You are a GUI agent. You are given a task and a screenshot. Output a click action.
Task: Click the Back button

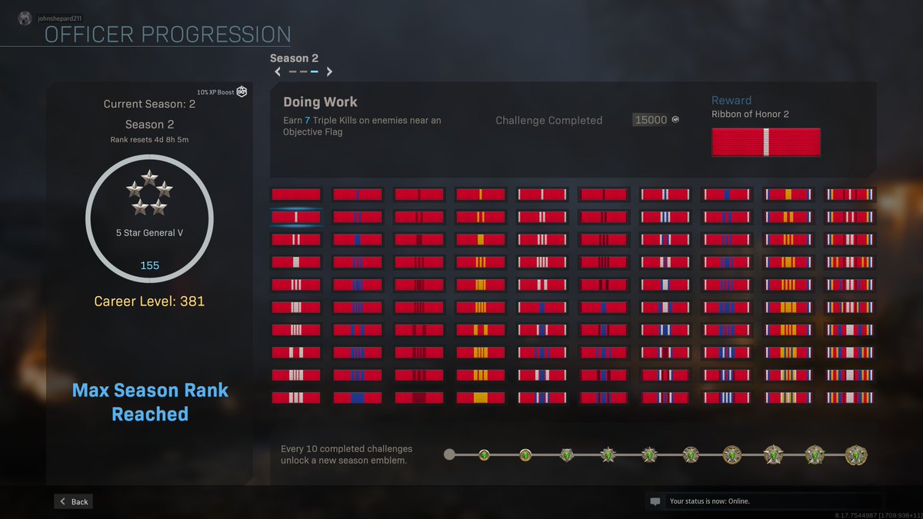(x=73, y=501)
